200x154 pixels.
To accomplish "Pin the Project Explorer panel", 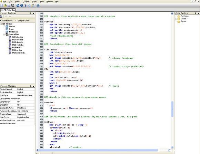I will pyautogui.click(x=31, y=13).
